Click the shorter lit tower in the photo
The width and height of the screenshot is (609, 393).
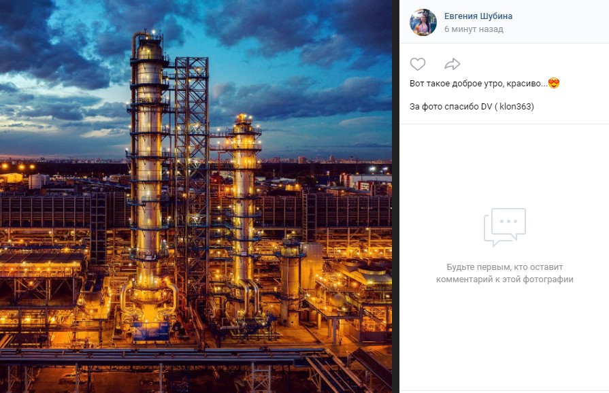243,204
